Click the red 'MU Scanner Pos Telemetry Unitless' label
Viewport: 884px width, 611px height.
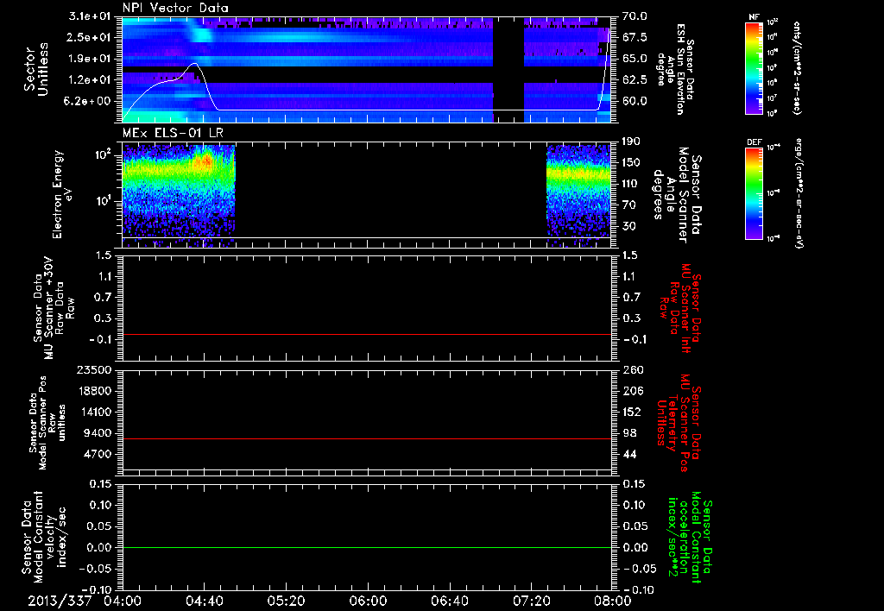click(x=679, y=423)
